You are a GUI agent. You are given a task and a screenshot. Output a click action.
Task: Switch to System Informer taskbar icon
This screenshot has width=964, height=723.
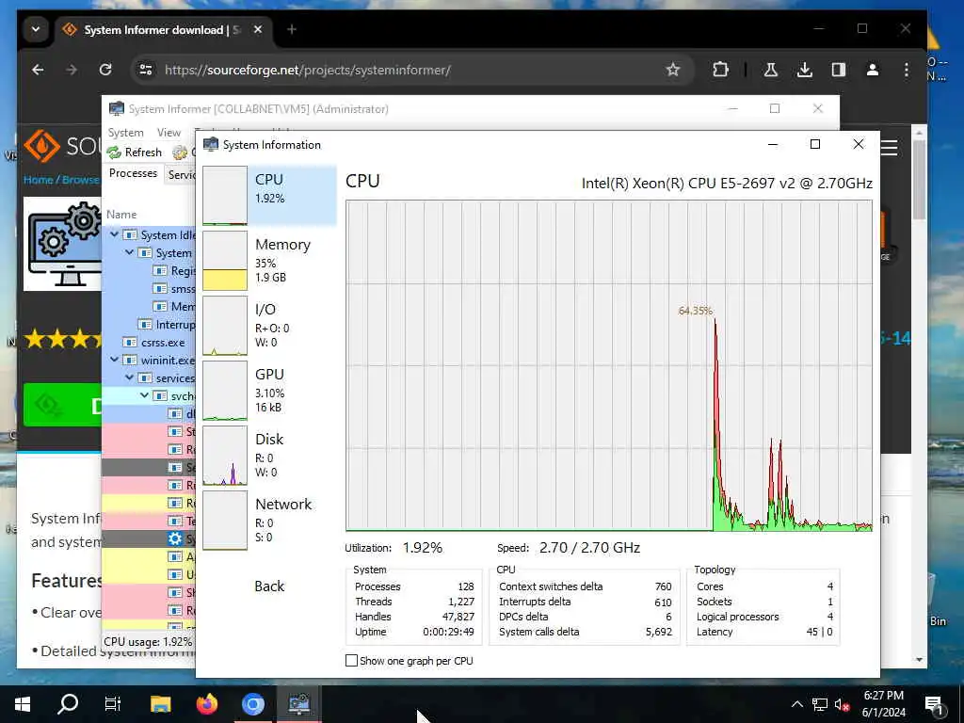coord(298,704)
